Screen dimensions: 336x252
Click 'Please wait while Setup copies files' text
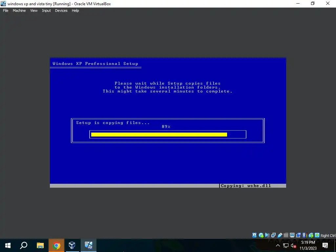(x=168, y=83)
